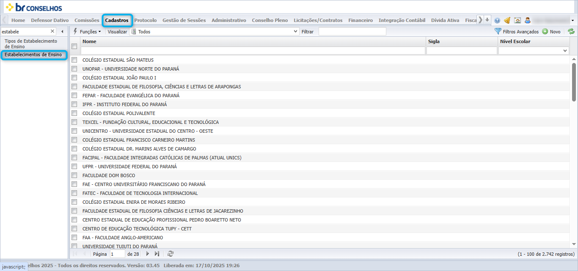Select Estabelecimentos de Ensino in sidebar

(33, 55)
